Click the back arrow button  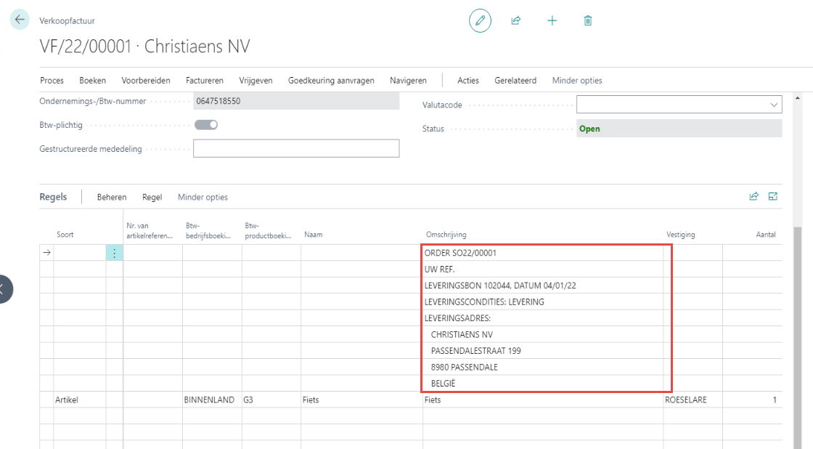coord(20,20)
